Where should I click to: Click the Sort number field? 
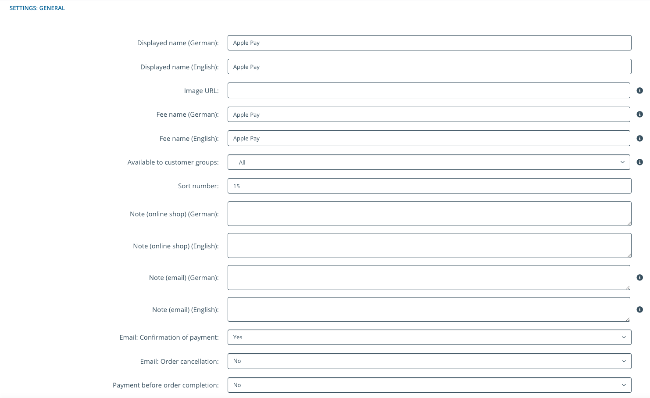429,186
